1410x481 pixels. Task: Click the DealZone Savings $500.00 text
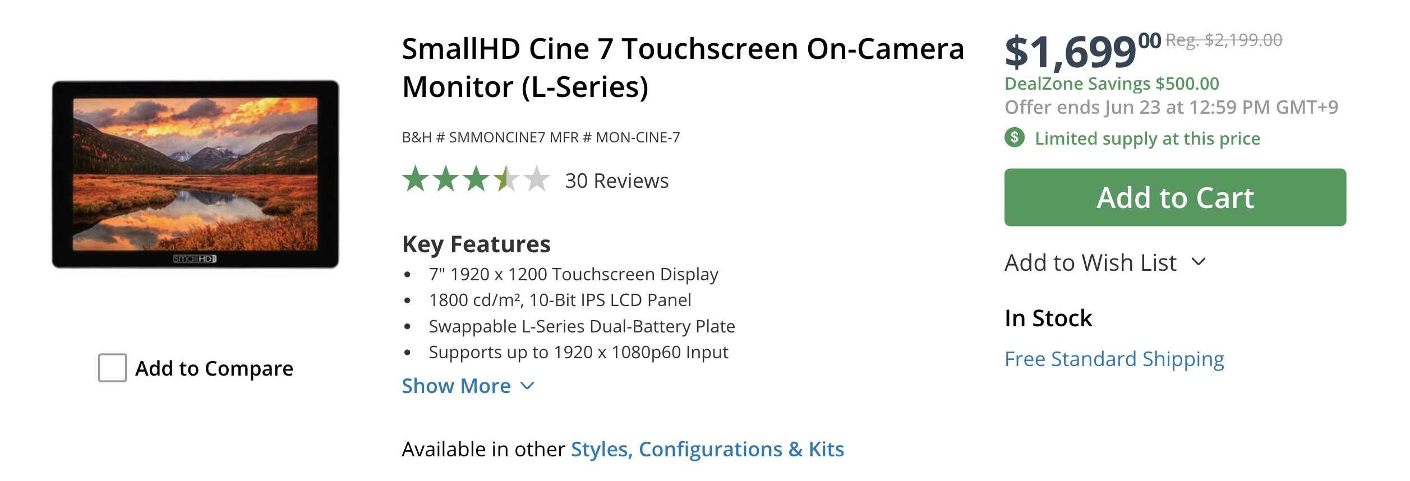(x=1112, y=84)
